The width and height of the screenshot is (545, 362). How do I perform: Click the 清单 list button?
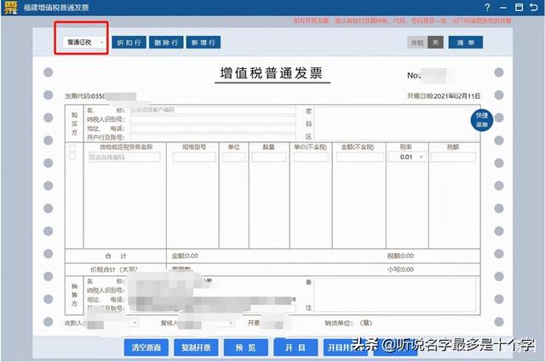tap(466, 43)
